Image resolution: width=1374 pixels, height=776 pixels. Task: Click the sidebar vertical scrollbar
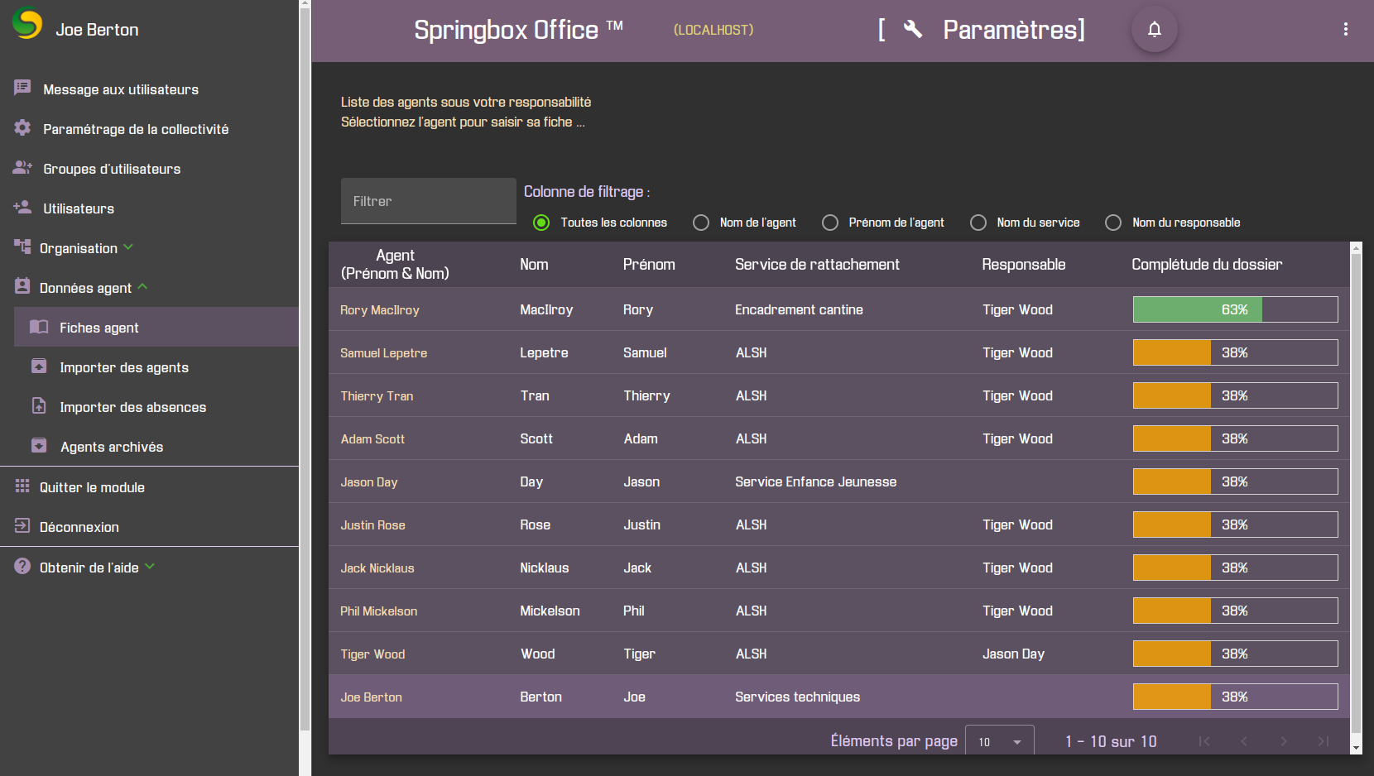tap(305, 368)
